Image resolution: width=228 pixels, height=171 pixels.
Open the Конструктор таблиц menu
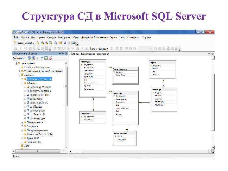tap(68, 37)
